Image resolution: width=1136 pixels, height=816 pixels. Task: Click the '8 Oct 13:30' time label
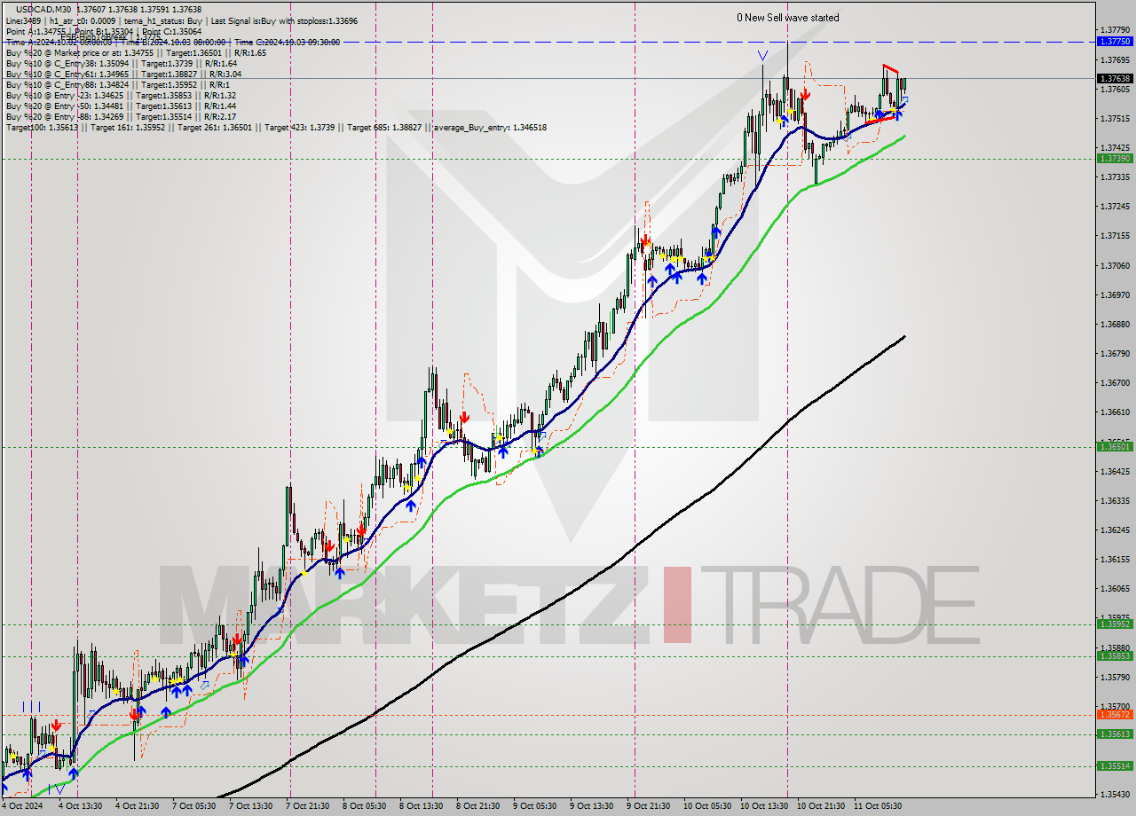click(x=422, y=806)
